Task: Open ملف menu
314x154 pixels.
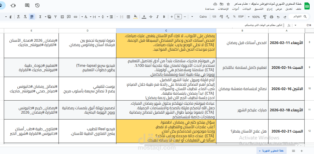Action: [299, 9]
